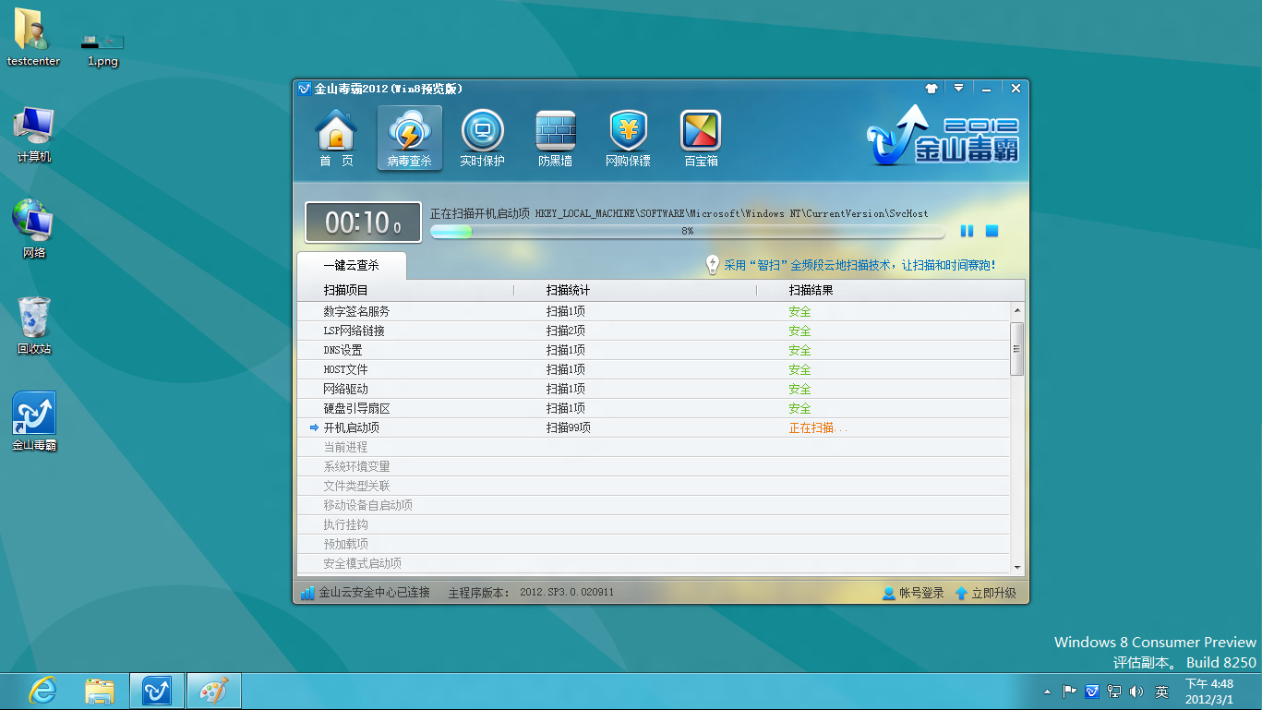Click the 立即升级 upgrade link
1262x710 pixels.
point(985,593)
